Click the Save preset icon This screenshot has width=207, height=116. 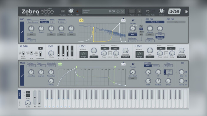139,11
